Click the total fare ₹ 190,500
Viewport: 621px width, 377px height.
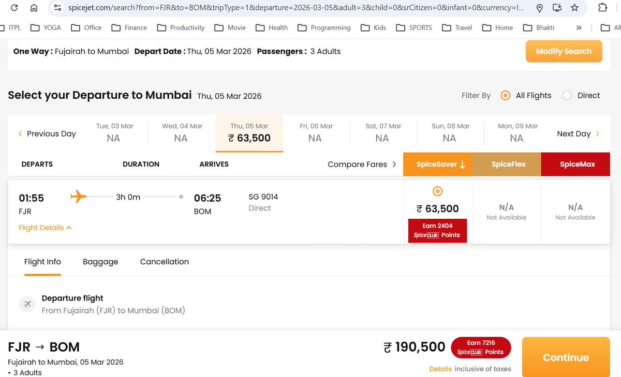tap(415, 347)
